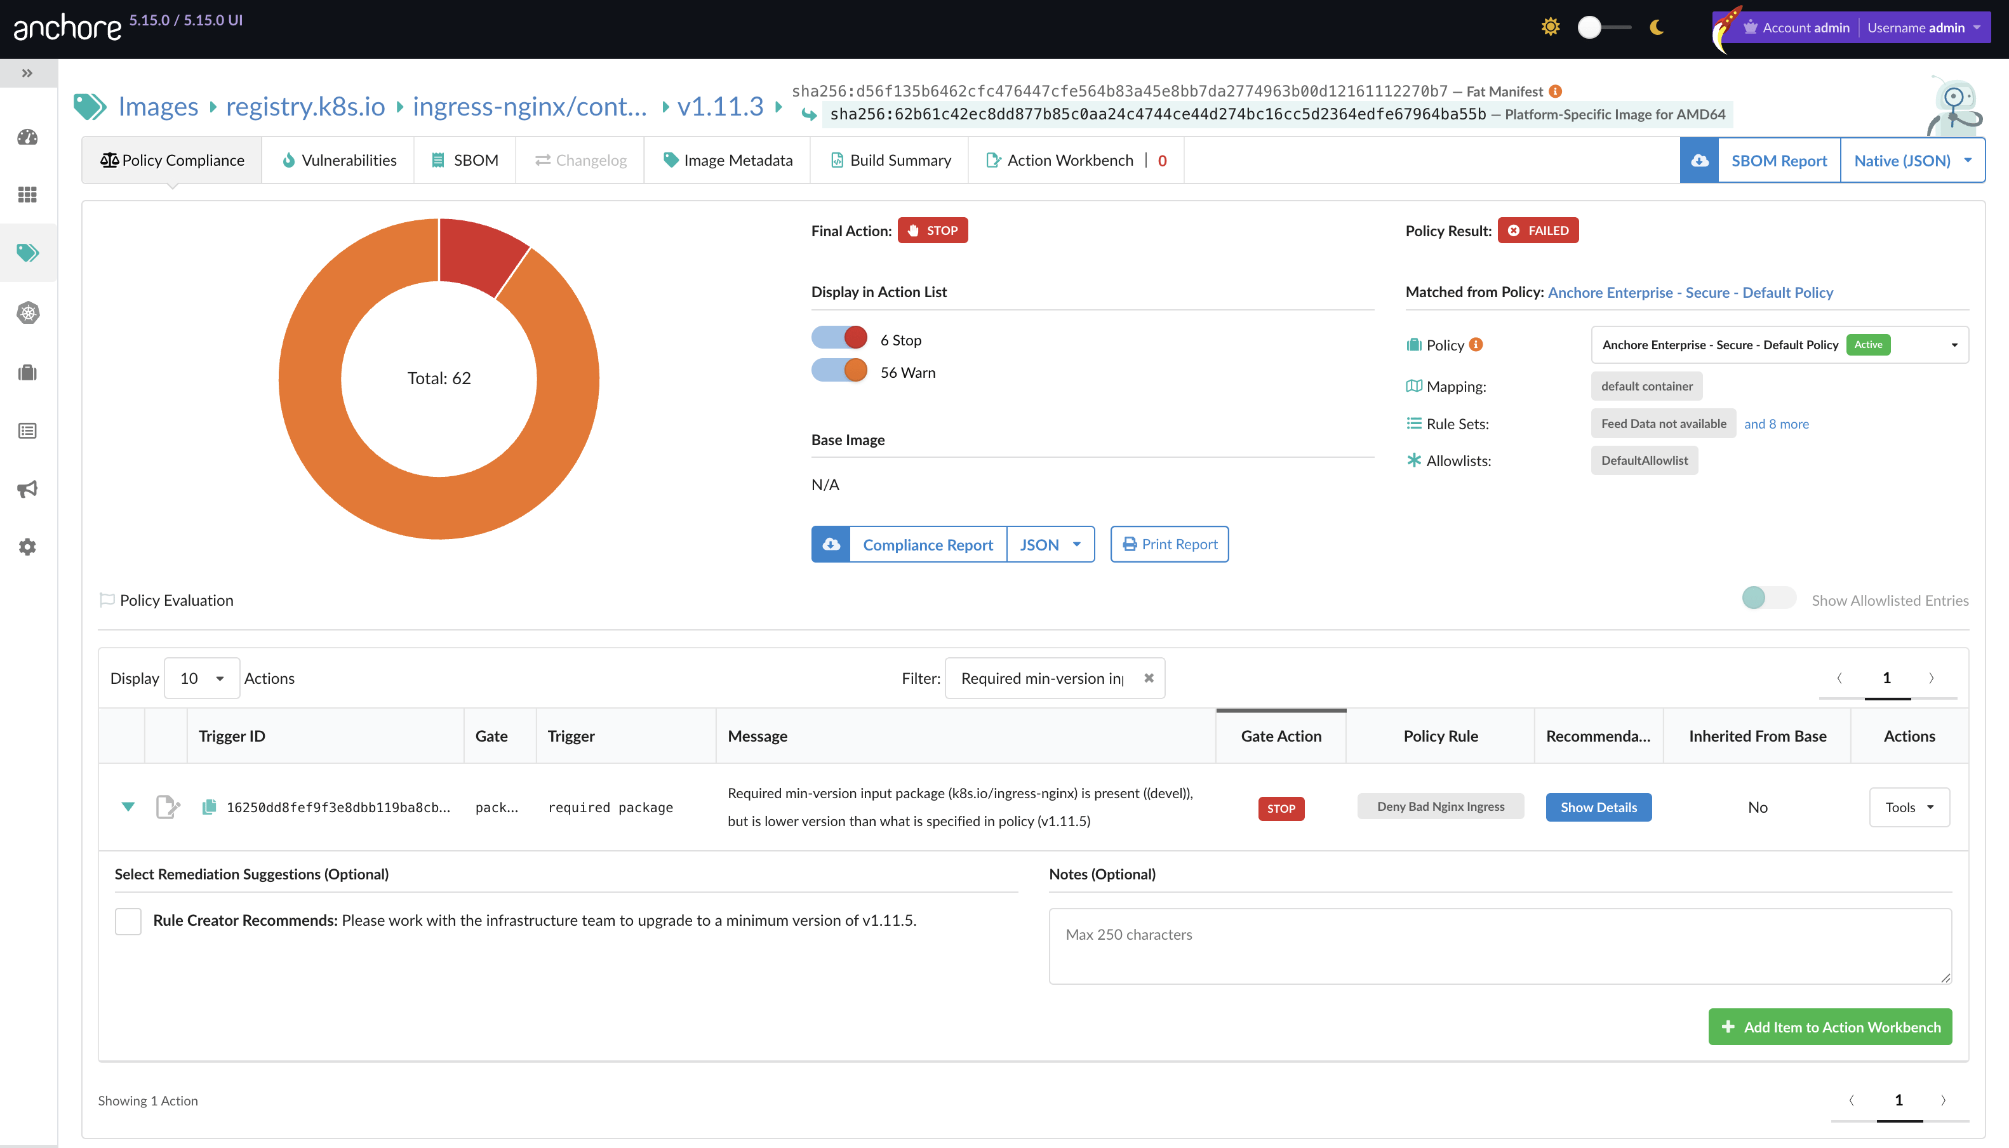
Task: Switch to the Action Workbench tab
Action: pyautogui.click(x=1076, y=161)
